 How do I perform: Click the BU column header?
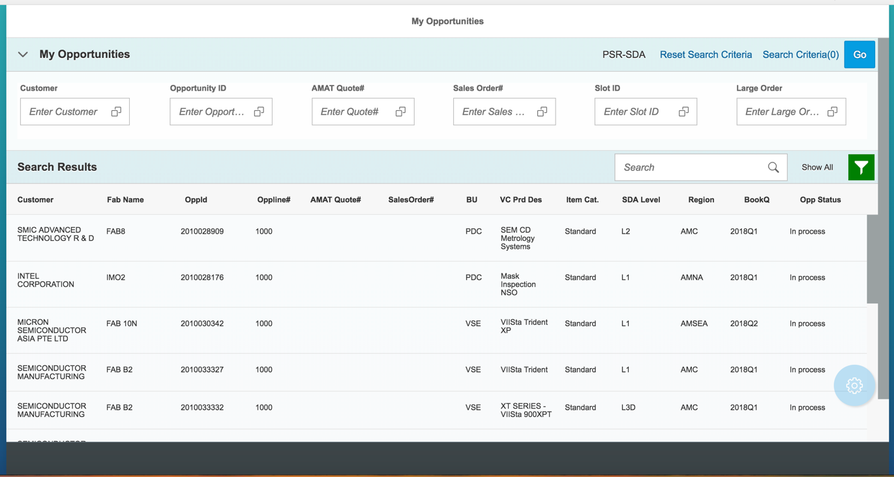tap(471, 200)
